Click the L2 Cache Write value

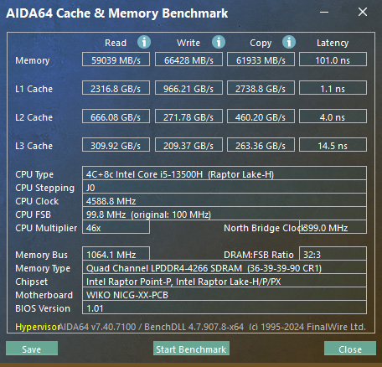188,116
